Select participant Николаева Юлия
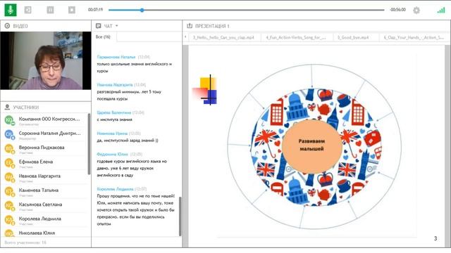Image resolution: width=451 pixels, height=253 pixels. [45, 233]
